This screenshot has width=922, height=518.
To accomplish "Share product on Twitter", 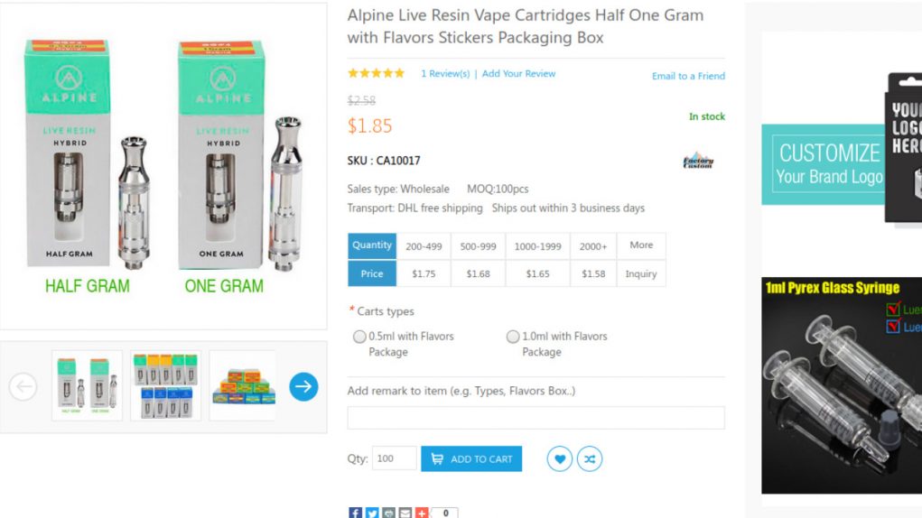I will pyautogui.click(x=372, y=513).
